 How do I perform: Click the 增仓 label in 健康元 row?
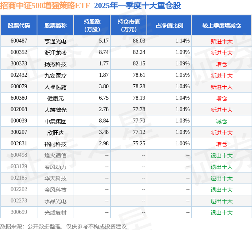(x=221, y=98)
